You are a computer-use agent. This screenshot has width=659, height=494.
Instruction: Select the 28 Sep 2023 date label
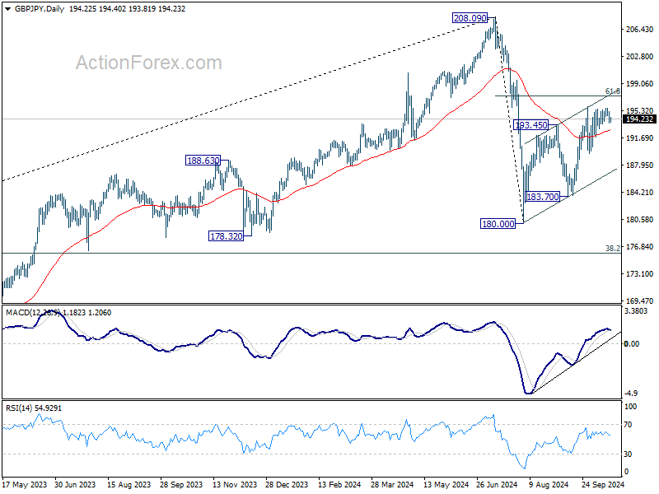click(x=181, y=484)
